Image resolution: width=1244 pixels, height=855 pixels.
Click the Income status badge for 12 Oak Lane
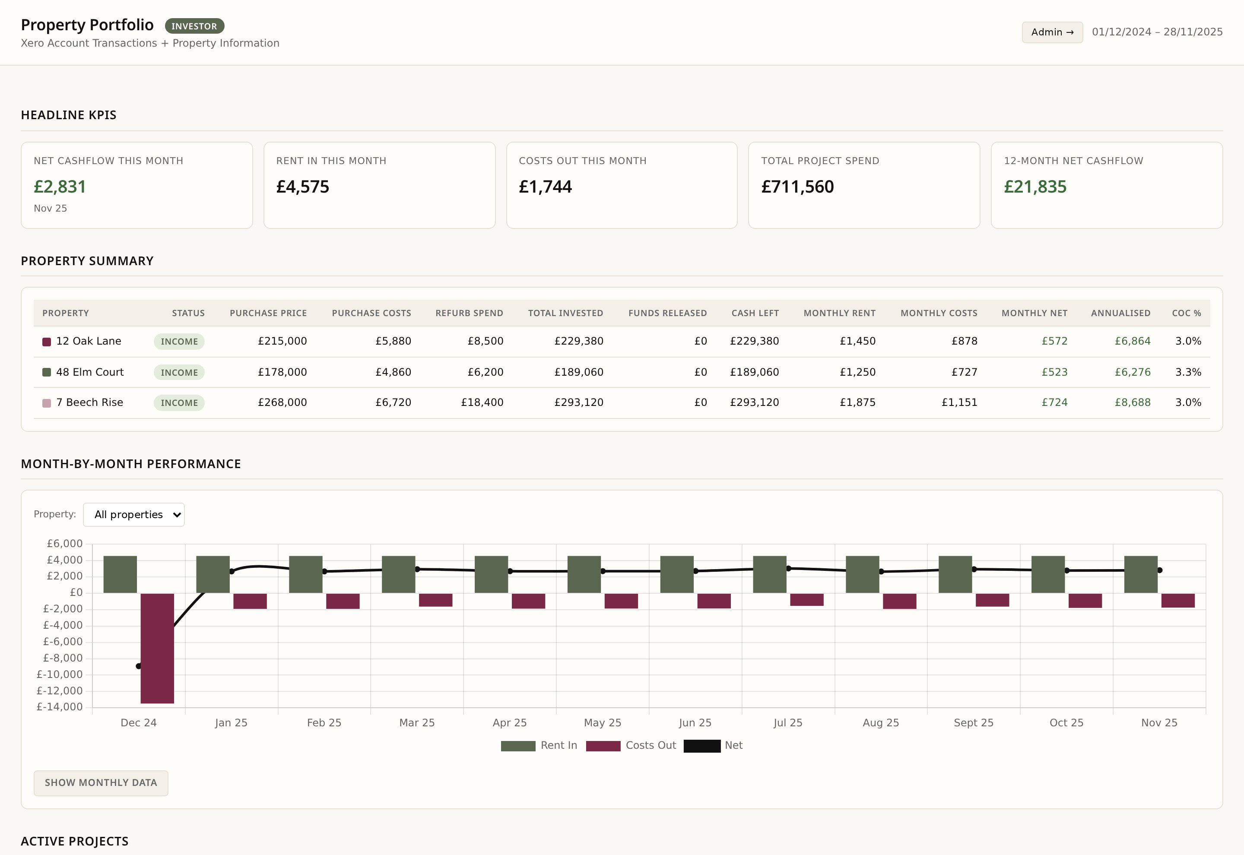(x=179, y=341)
